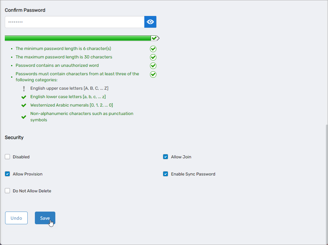Click the lower case letters checkmark icon
Screen dimensions: 328x245
pos(24,97)
